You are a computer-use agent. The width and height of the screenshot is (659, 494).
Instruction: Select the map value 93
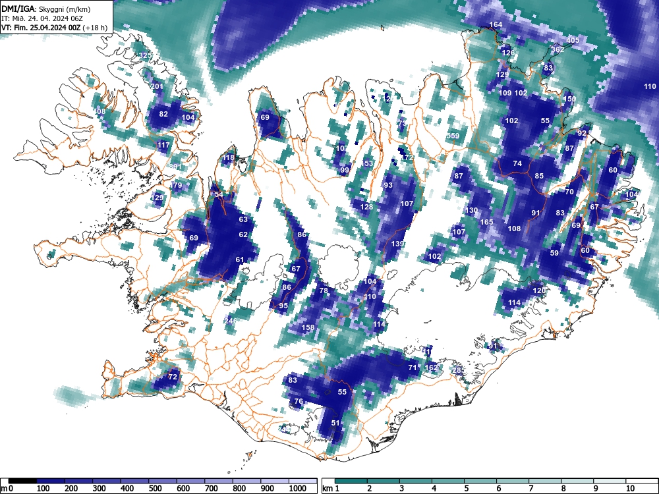tap(388, 185)
